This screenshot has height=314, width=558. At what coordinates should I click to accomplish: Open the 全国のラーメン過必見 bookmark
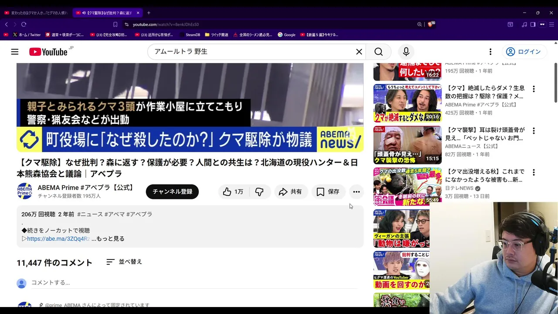pos(252,34)
